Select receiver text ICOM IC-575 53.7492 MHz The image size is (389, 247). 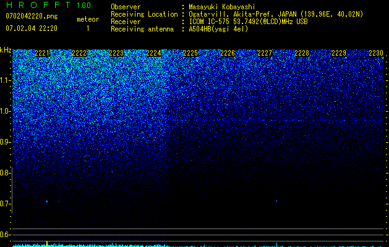[248, 22]
